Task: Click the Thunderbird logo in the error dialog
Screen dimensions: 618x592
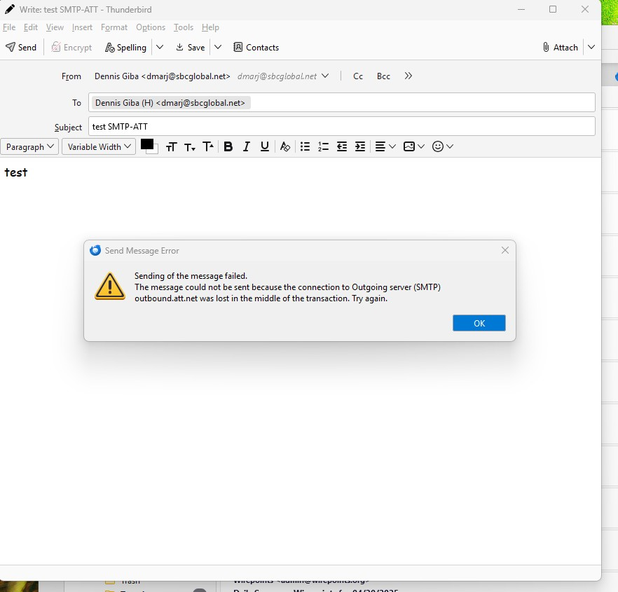Action: (x=95, y=250)
